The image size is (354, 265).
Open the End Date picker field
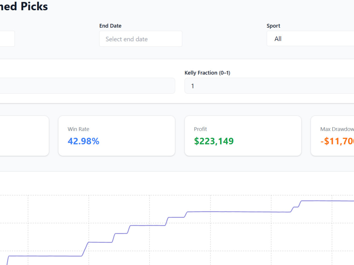click(141, 39)
